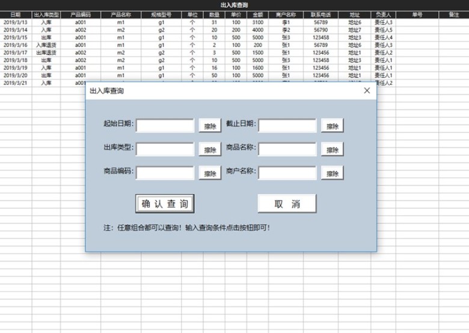Click the 出库退货 type cell

click(x=46, y=53)
